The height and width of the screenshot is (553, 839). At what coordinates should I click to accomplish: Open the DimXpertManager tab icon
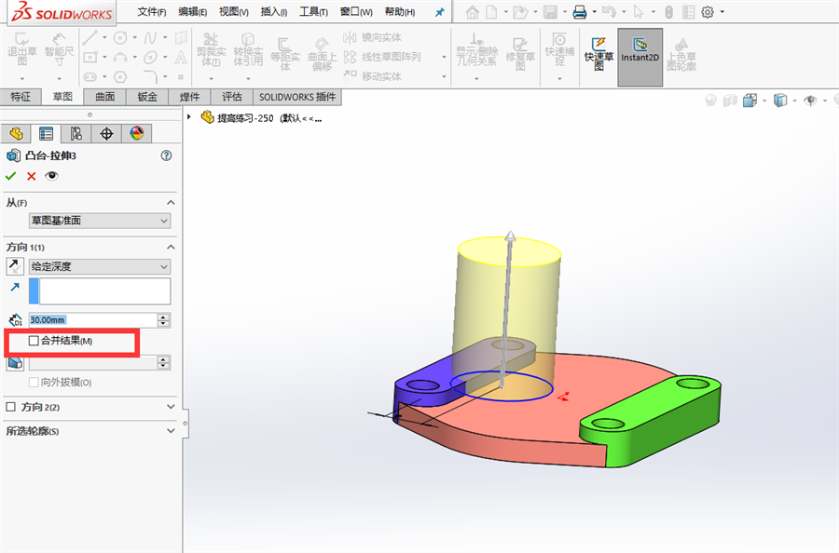106,133
